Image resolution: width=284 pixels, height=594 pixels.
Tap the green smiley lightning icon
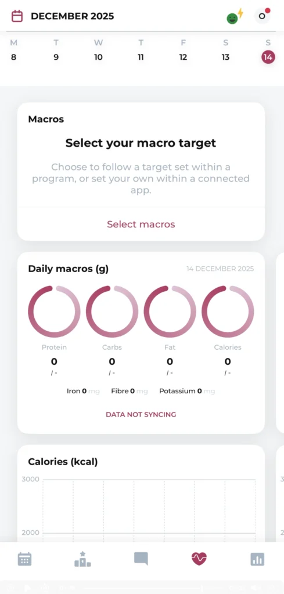coord(235,17)
